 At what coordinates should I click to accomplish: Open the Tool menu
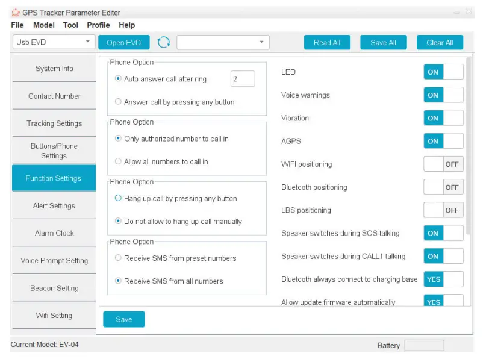pos(70,25)
